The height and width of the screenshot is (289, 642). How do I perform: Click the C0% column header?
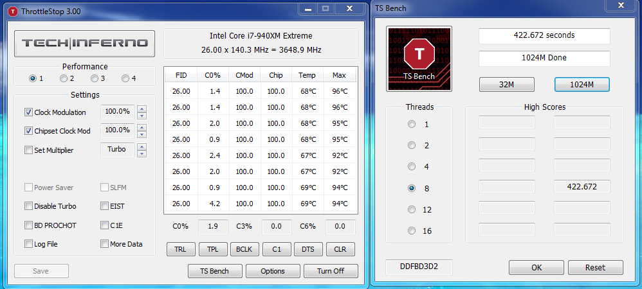tap(213, 75)
